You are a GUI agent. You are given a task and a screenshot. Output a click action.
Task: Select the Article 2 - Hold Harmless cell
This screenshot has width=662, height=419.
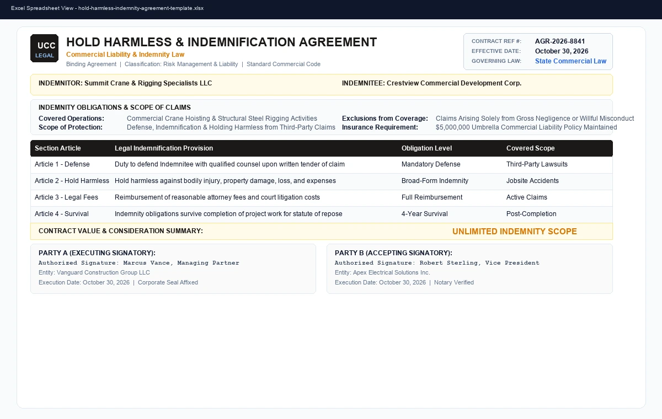tap(72, 181)
